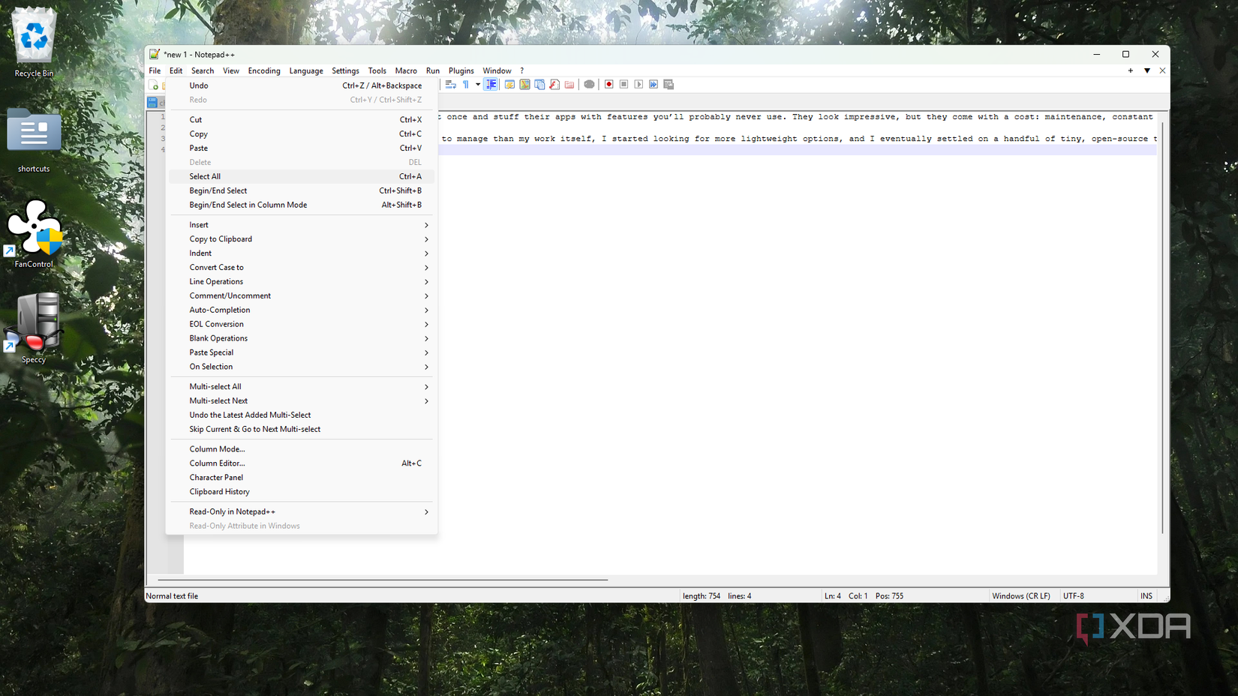Expand the Indent submenu
The width and height of the screenshot is (1238, 696).
pos(302,253)
